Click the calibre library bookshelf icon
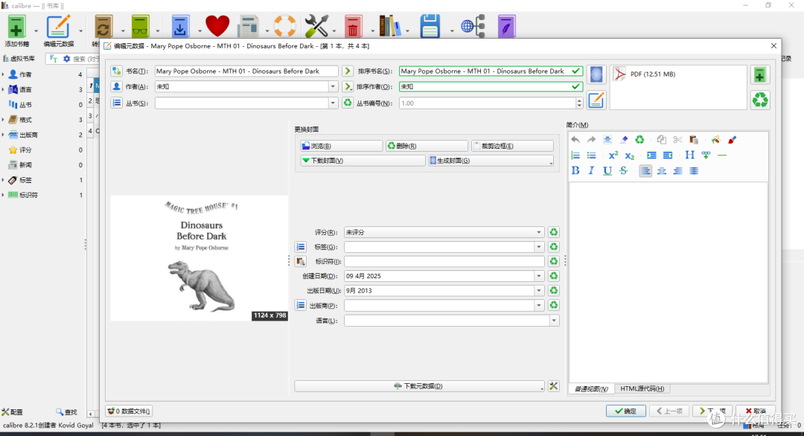 pyautogui.click(x=389, y=26)
